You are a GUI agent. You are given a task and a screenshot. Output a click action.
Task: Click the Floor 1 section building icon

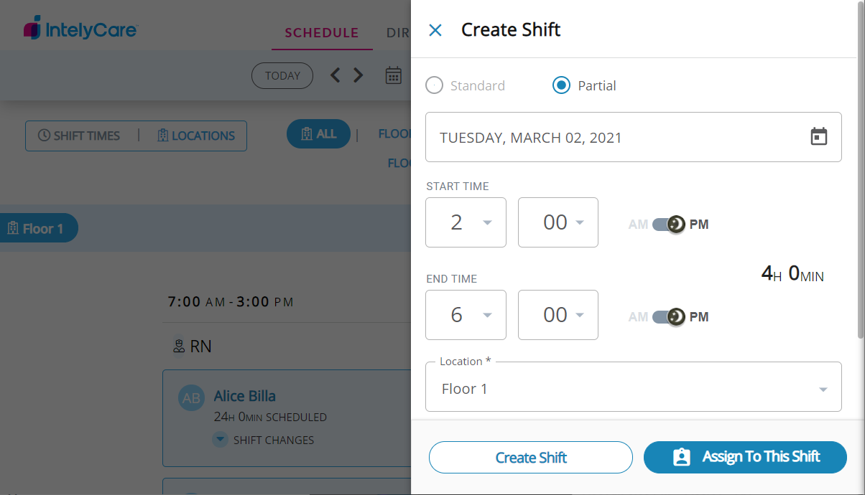pos(12,229)
